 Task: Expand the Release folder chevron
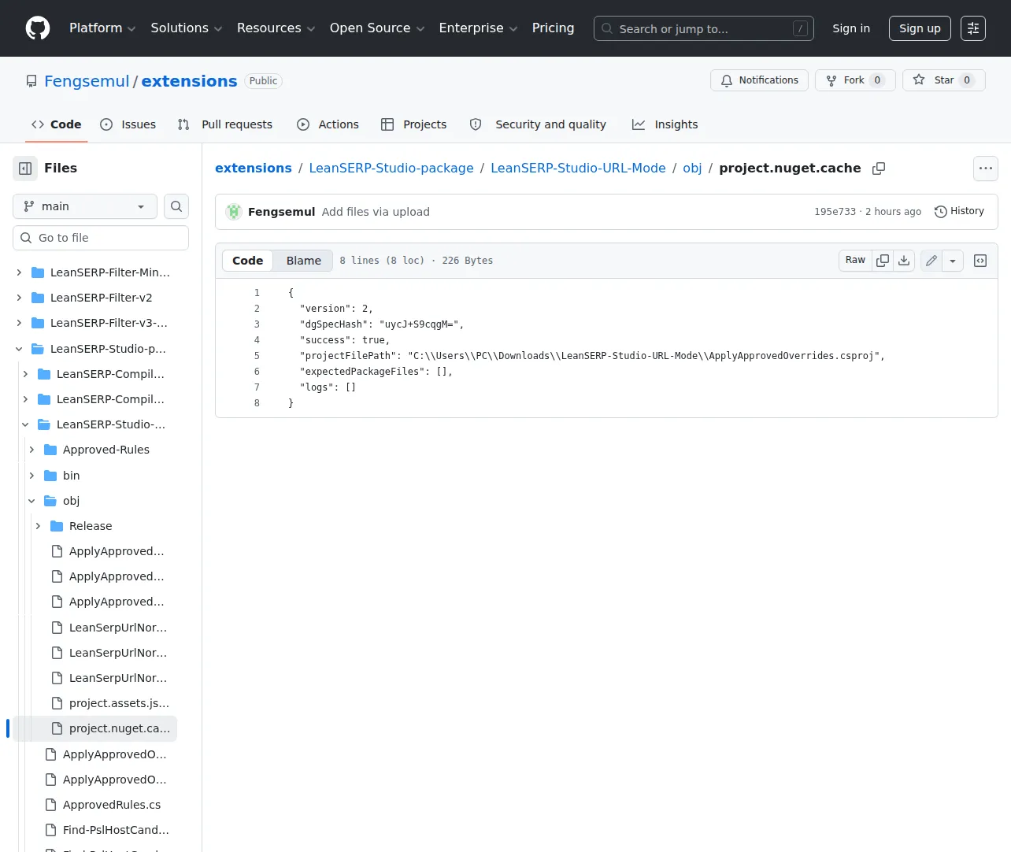[x=38, y=526]
